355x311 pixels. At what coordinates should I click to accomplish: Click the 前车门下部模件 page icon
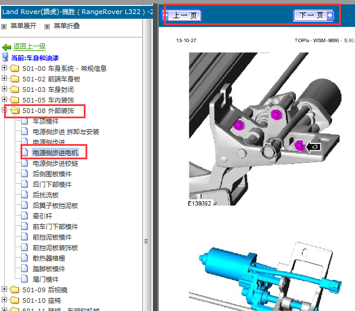pyautogui.click(x=25, y=226)
